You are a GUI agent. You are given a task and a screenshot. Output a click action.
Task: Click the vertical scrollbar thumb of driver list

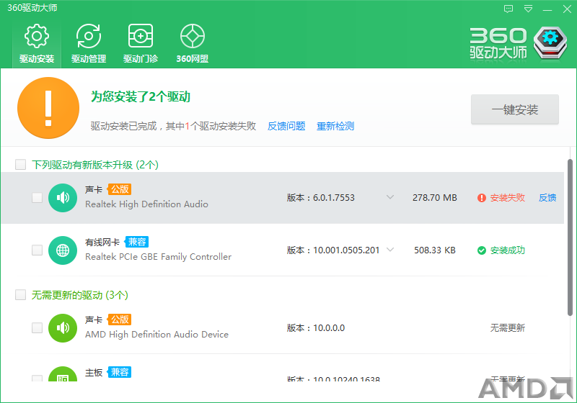[570, 237]
